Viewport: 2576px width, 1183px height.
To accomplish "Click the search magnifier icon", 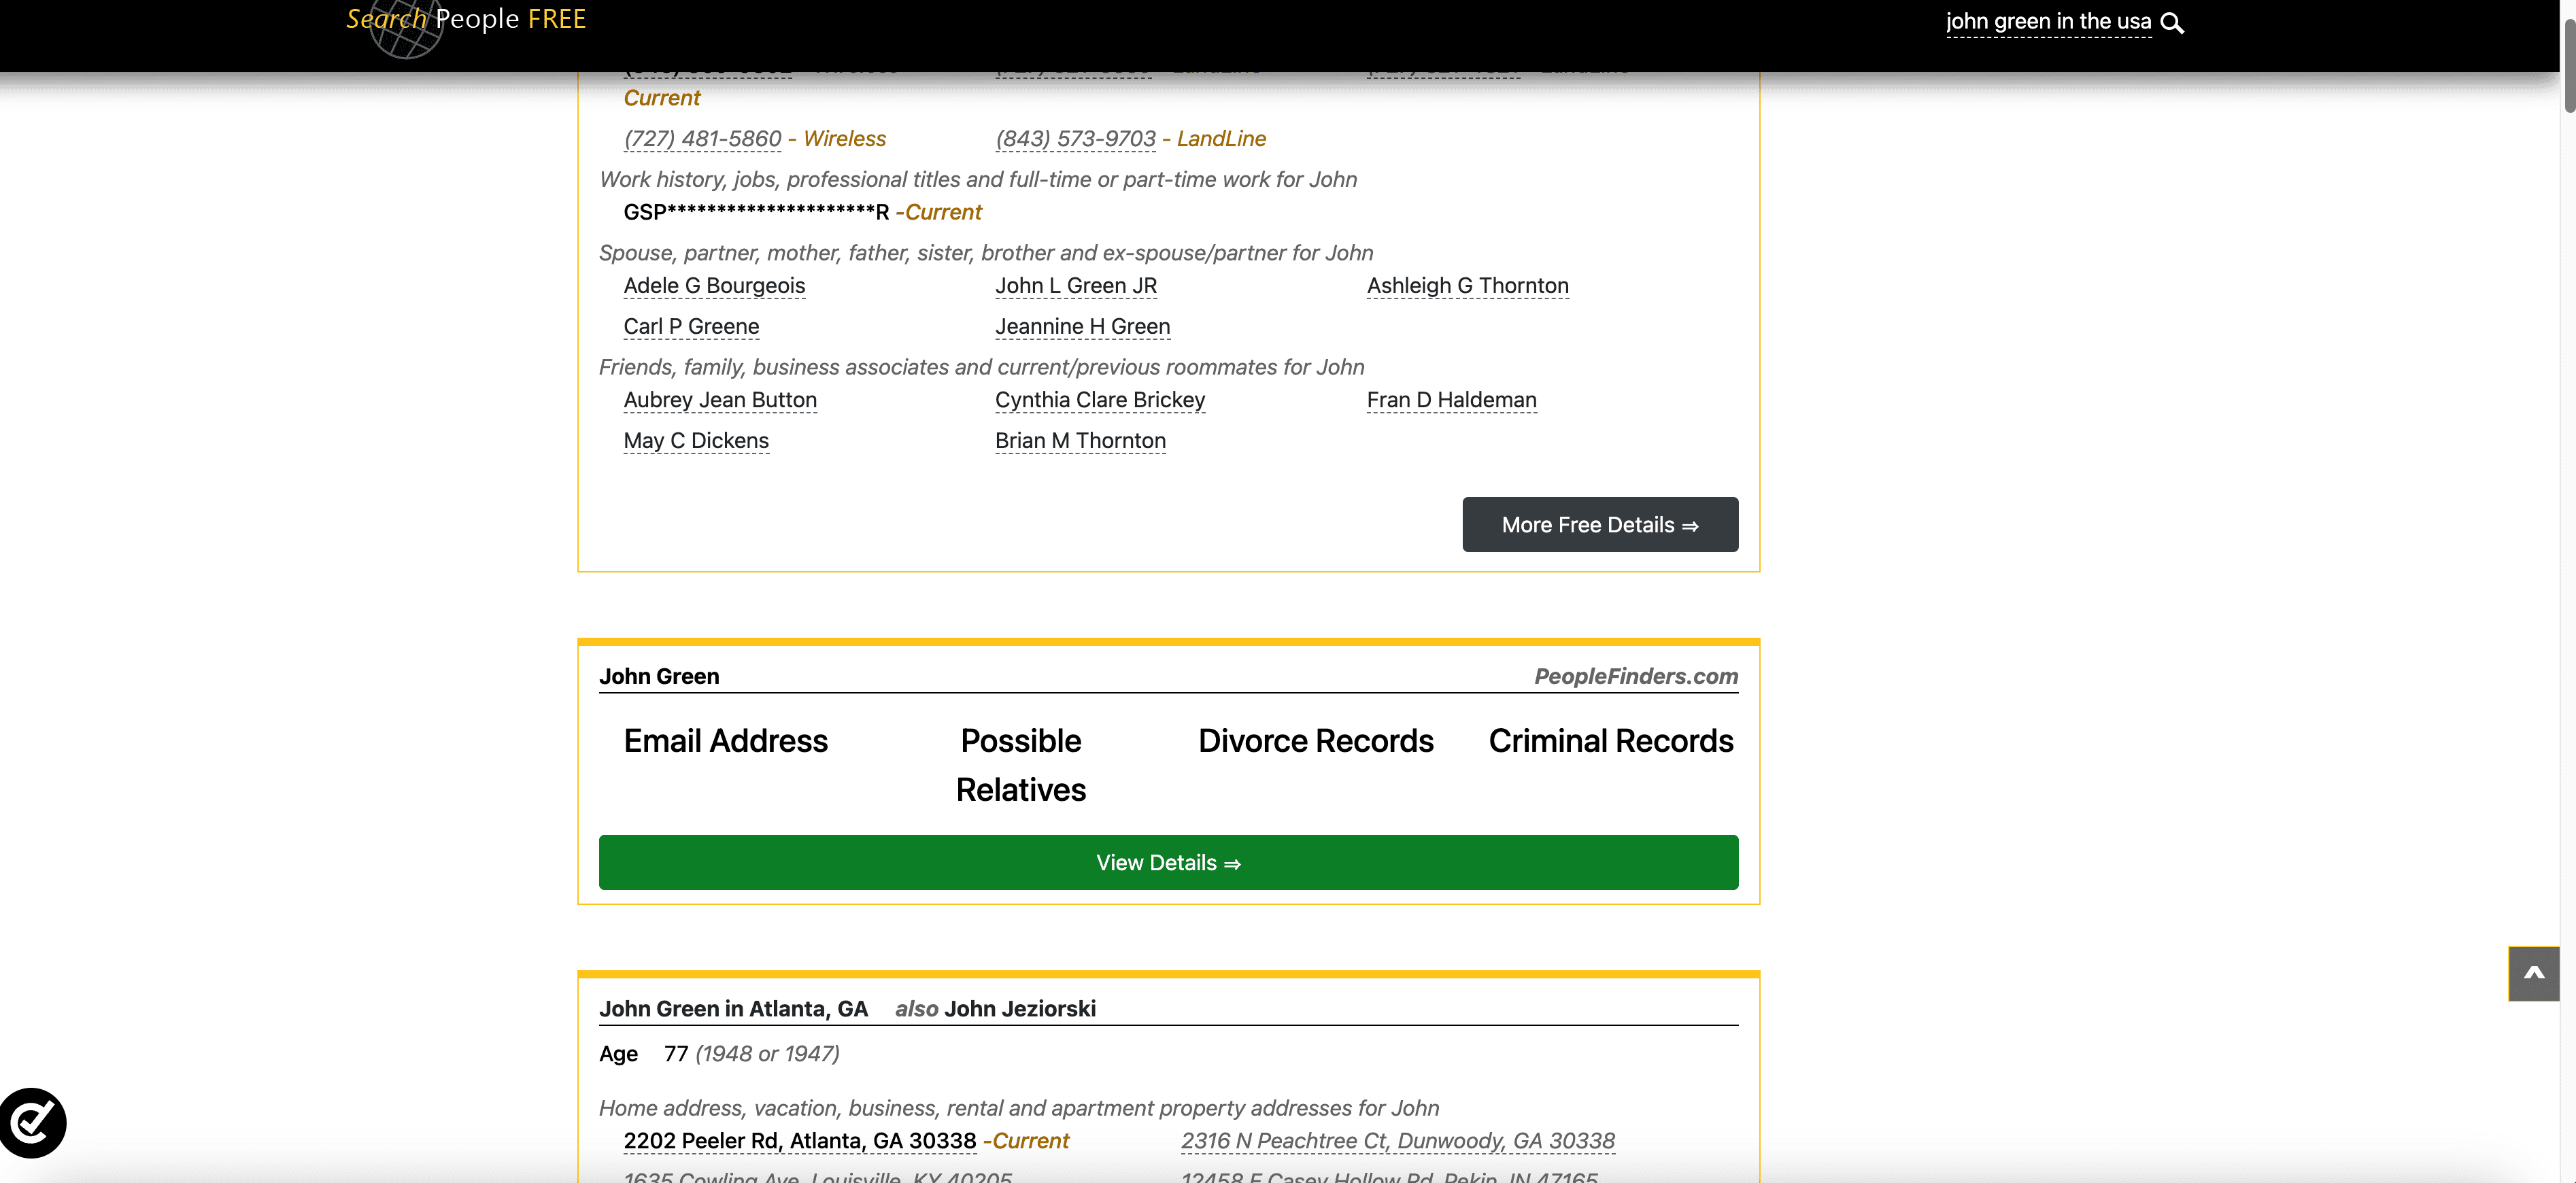I will (x=2172, y=23).
